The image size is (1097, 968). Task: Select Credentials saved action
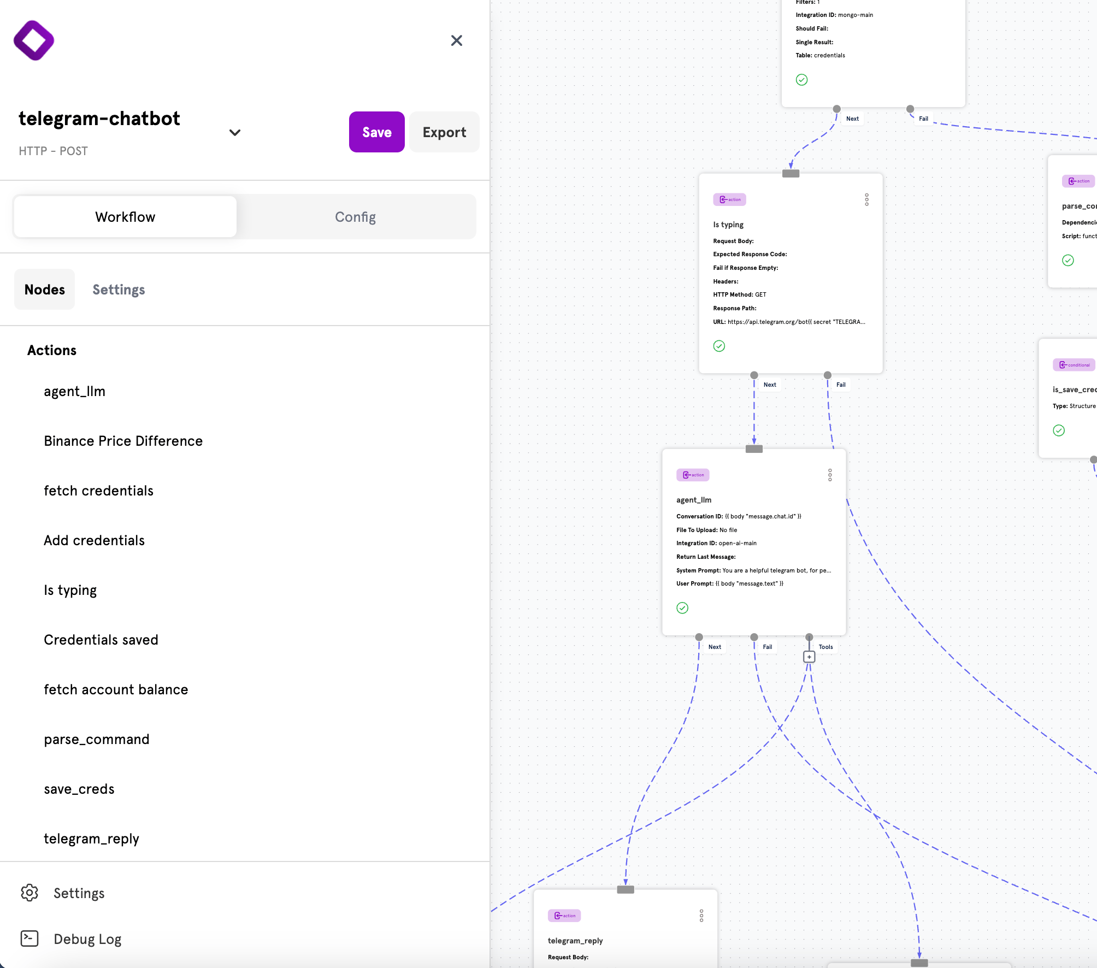[x=101, y=640]
